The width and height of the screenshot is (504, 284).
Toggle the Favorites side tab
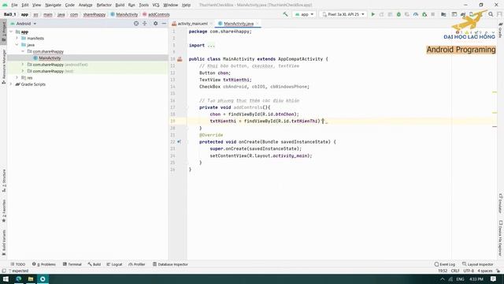pyautogui.click(x=3, y=211)
